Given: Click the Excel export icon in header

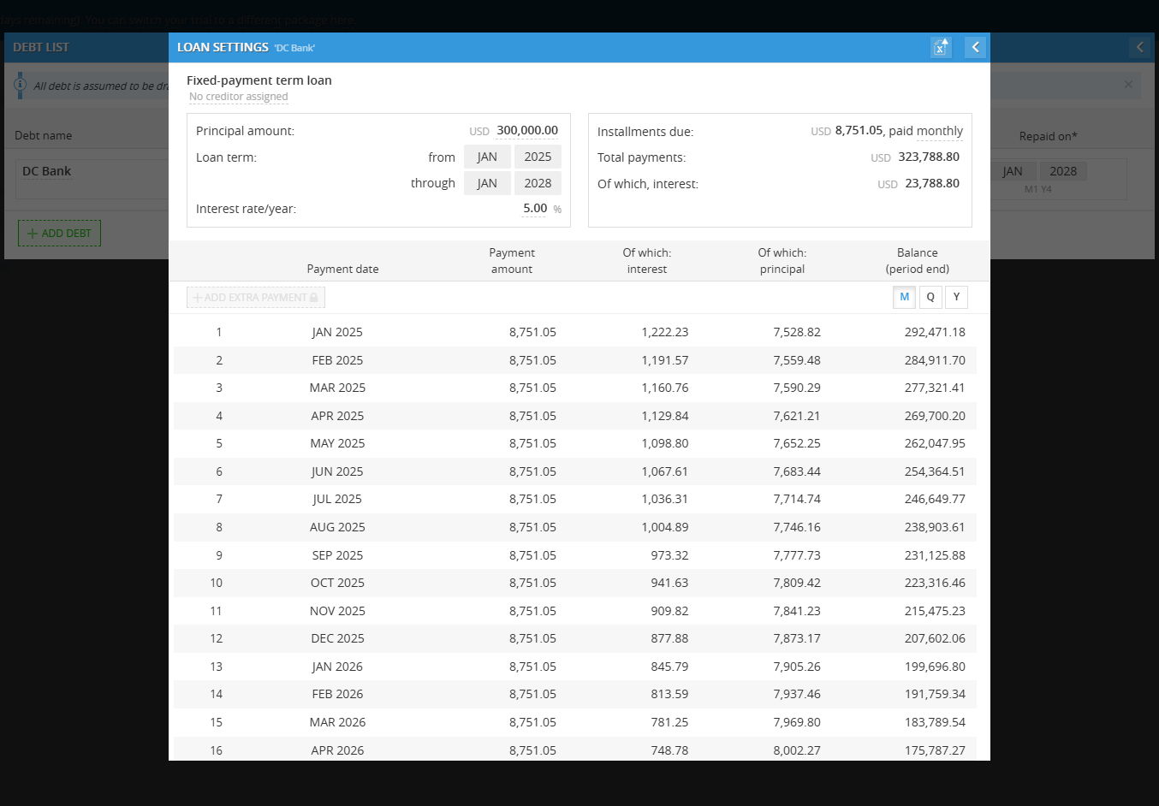Looking at the screenshot, I should 940,48.
